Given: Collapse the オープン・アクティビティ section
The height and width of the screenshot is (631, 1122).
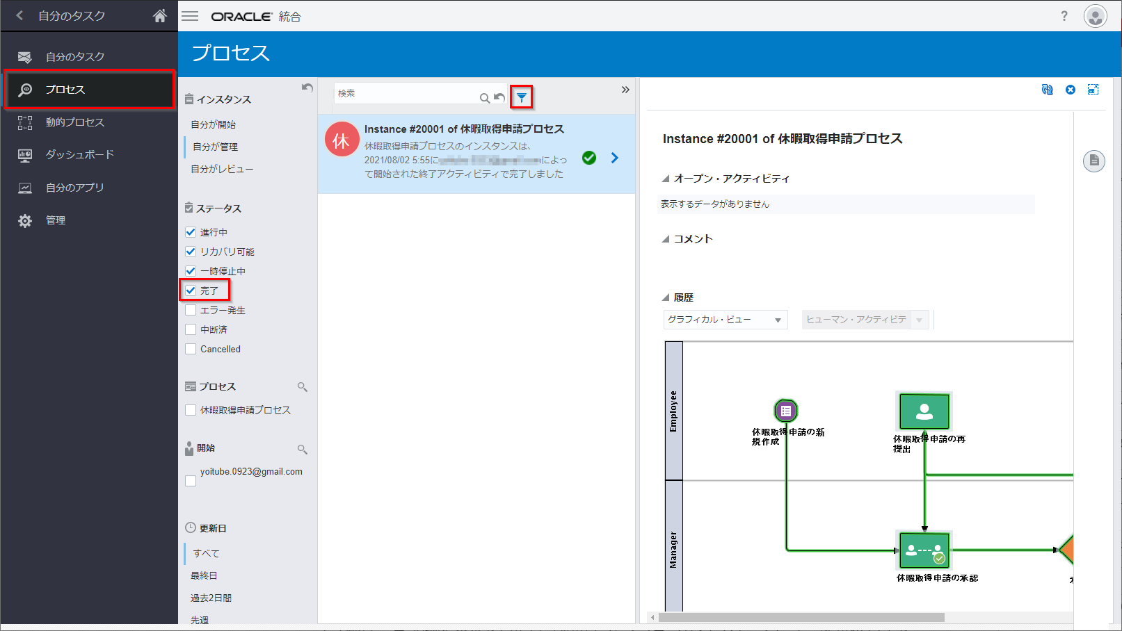Looking at the screenshot, I should (666, 179).
